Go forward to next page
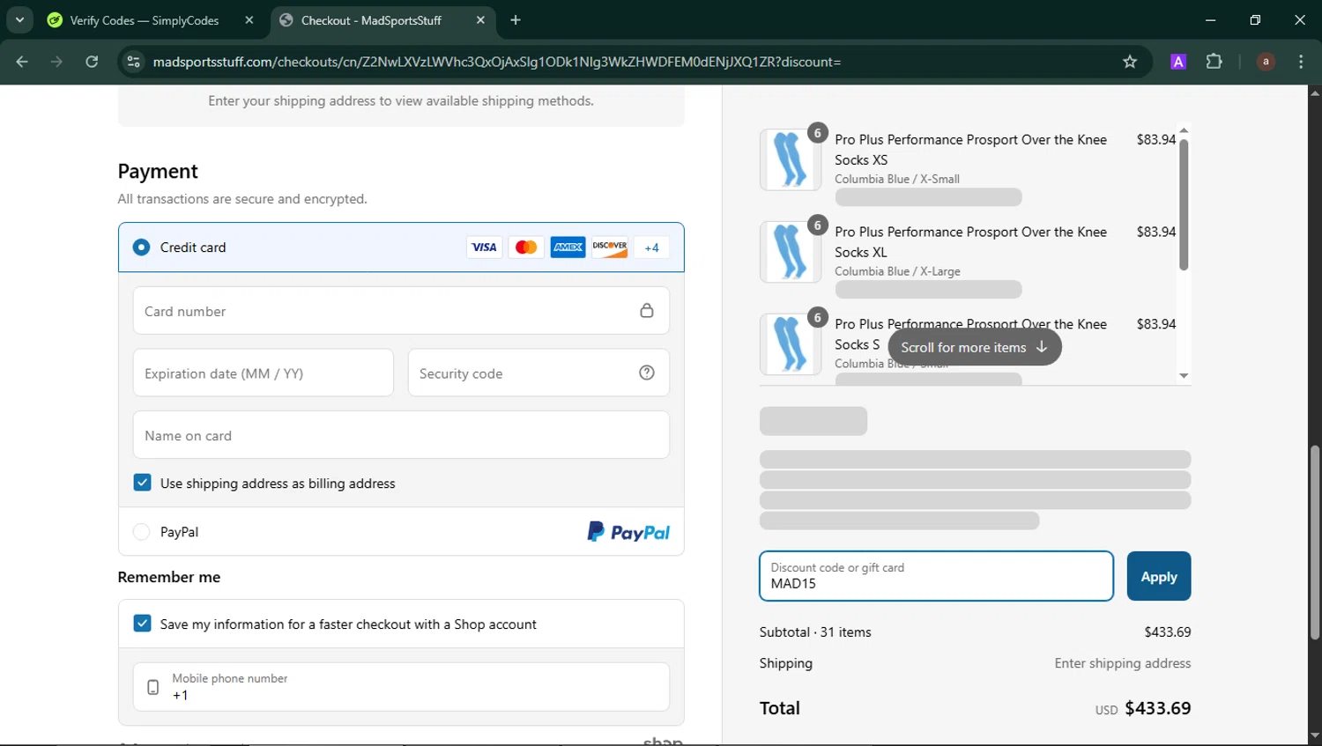Screen dimensions: 1322x746 point(56,62)
